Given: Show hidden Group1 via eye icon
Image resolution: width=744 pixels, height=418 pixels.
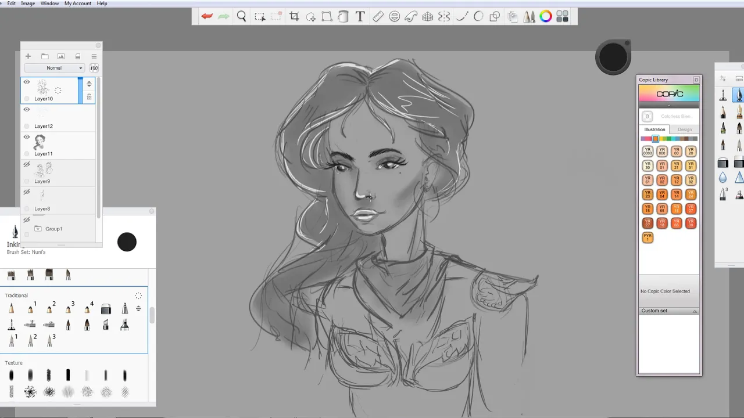Looking at the screenshot, I should [x=27, y=220].
